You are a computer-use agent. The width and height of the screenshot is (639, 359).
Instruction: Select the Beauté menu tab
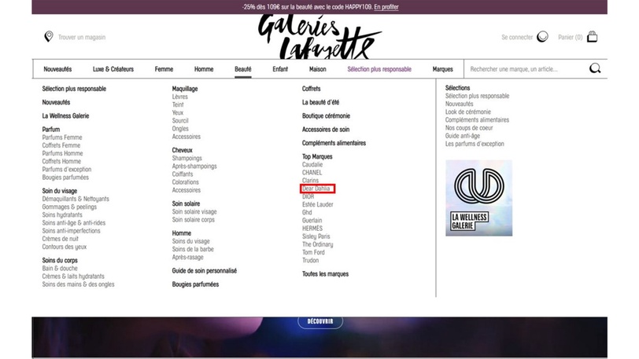coord(243,69)
